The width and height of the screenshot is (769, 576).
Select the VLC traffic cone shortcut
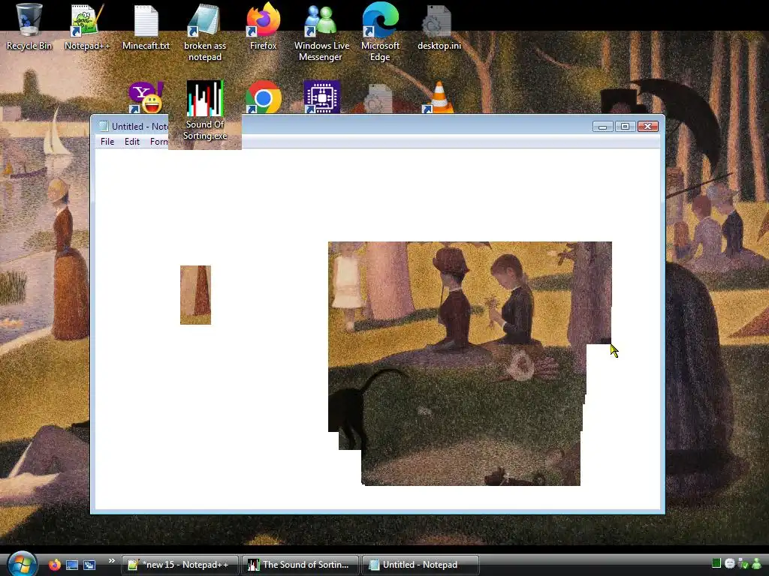(439, 97)
